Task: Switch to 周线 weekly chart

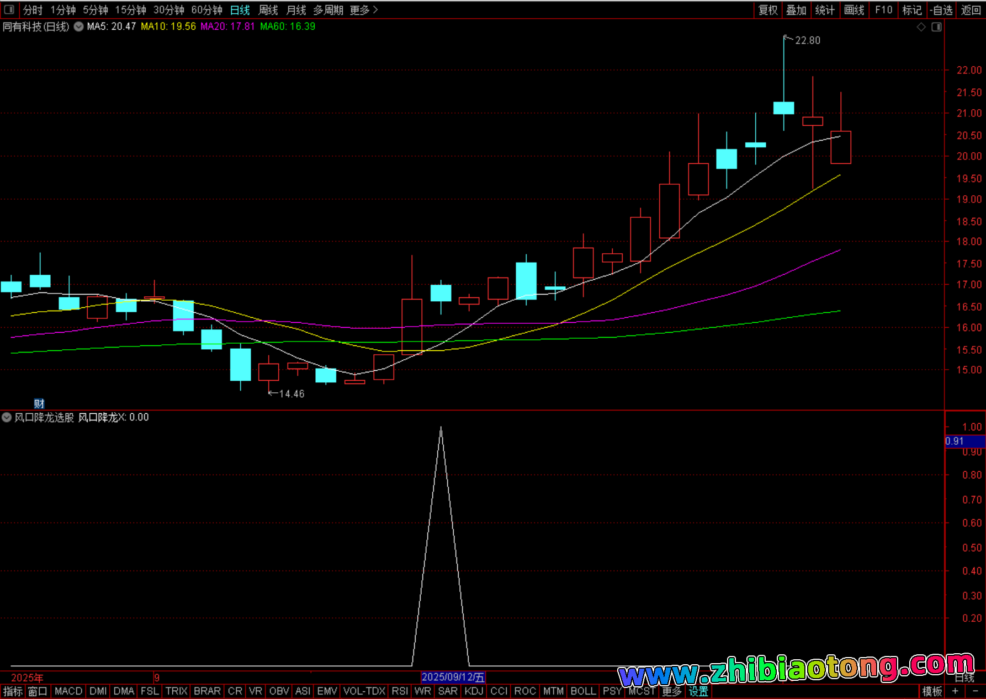Action: [x=268, y=10]
